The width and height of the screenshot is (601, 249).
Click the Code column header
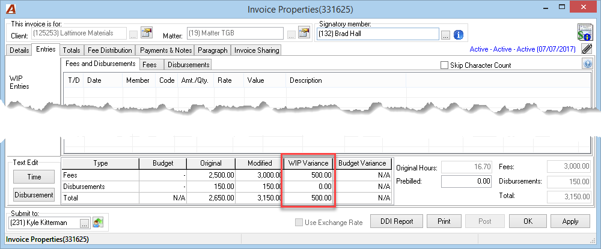(x=166, y=80)
